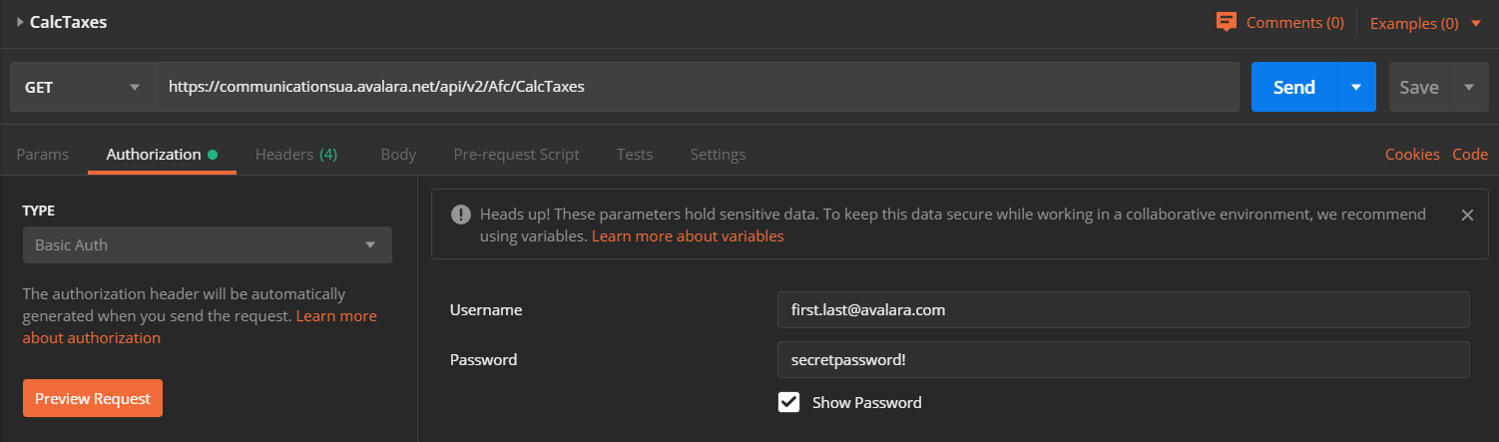Image resolution: width=1499 pixels, height=442 pixels.
Task: Open the Save button dropdown arrow
Action: point(1468,87)
